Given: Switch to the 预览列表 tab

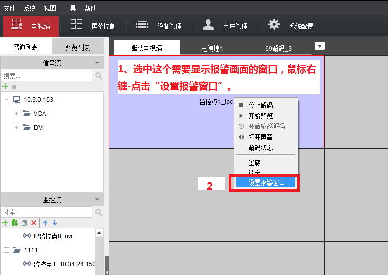Looking at the screenshot, I should (x=77, y=48).
